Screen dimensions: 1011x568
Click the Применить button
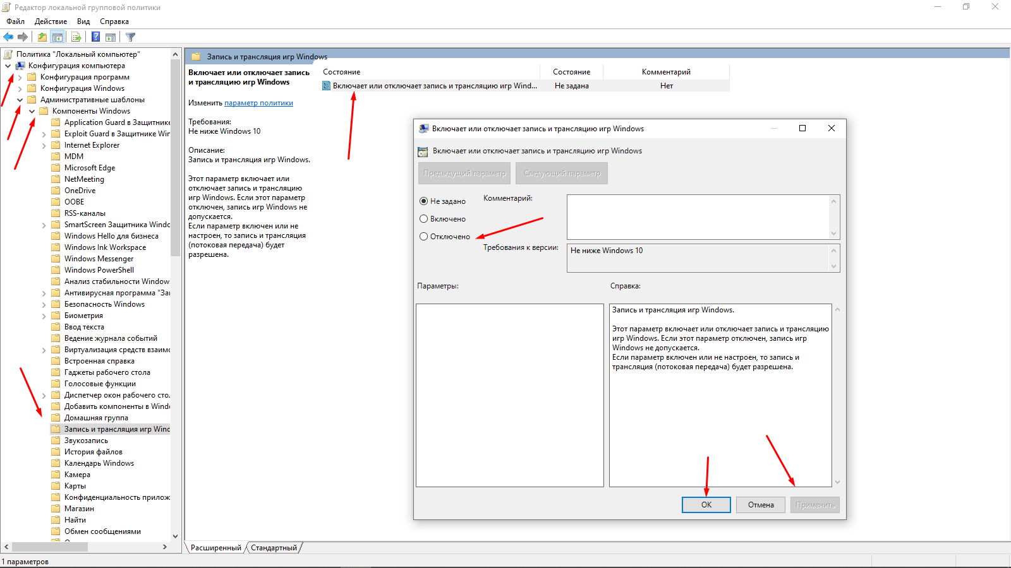(x=815, y=505)
